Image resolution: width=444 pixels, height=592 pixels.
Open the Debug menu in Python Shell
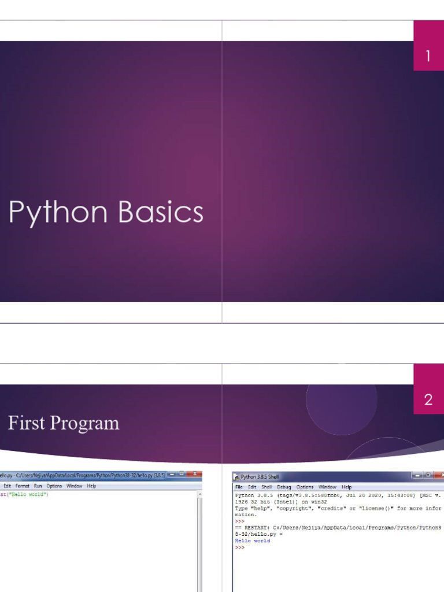(x=284, y=487)
